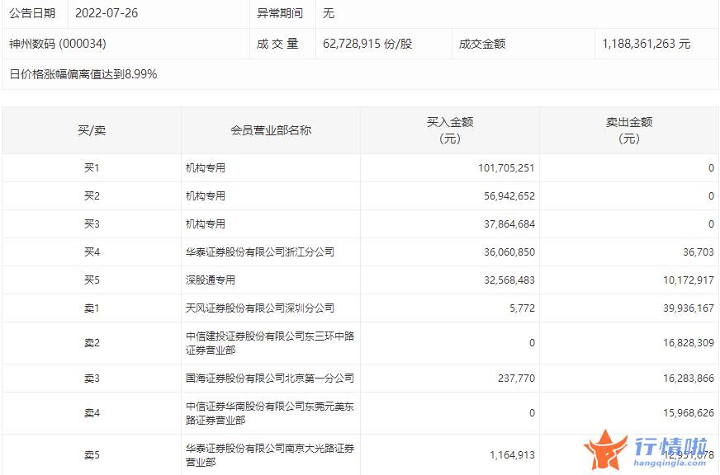Select the 卖1 row label
The image size is (720, 475).
[92, 308]
